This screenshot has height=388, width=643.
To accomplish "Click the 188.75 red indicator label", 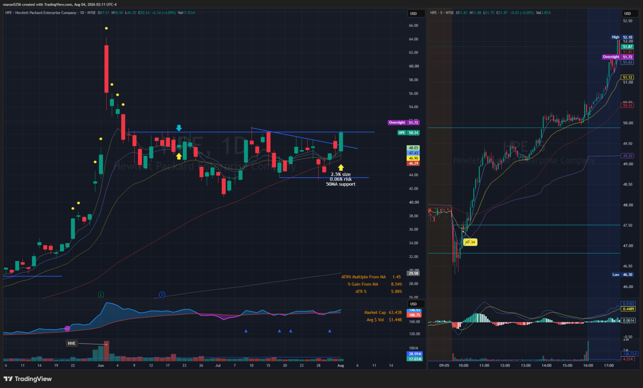I will [x=415, y=315].
